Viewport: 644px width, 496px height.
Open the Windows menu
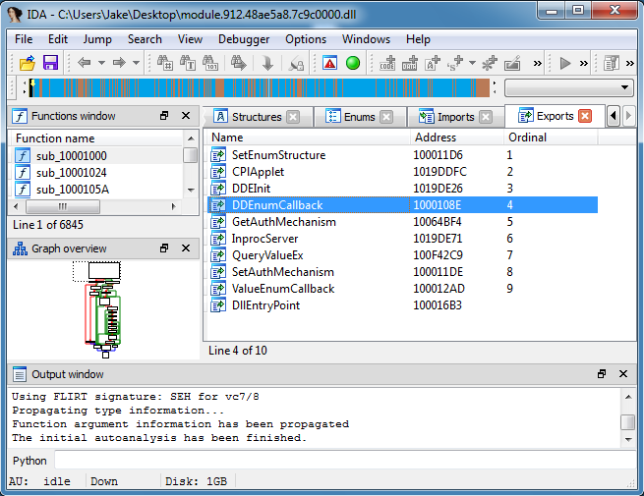point(366,39)
